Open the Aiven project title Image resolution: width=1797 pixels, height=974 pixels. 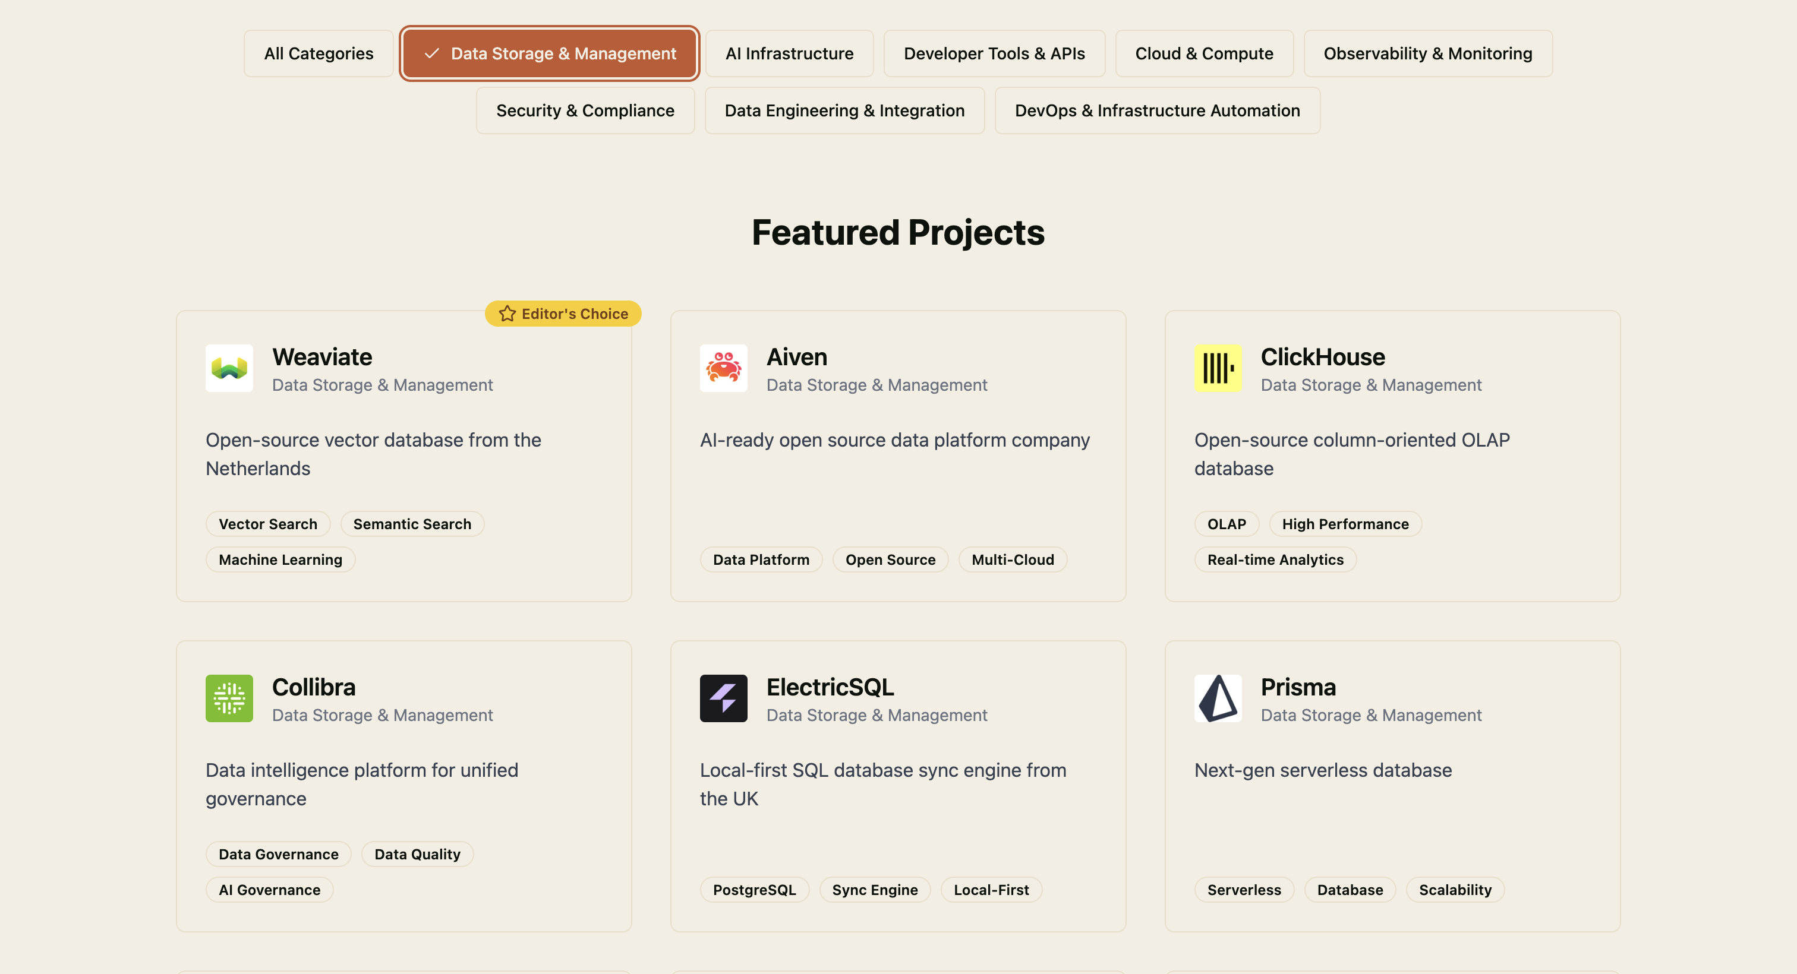coord(797,357)
